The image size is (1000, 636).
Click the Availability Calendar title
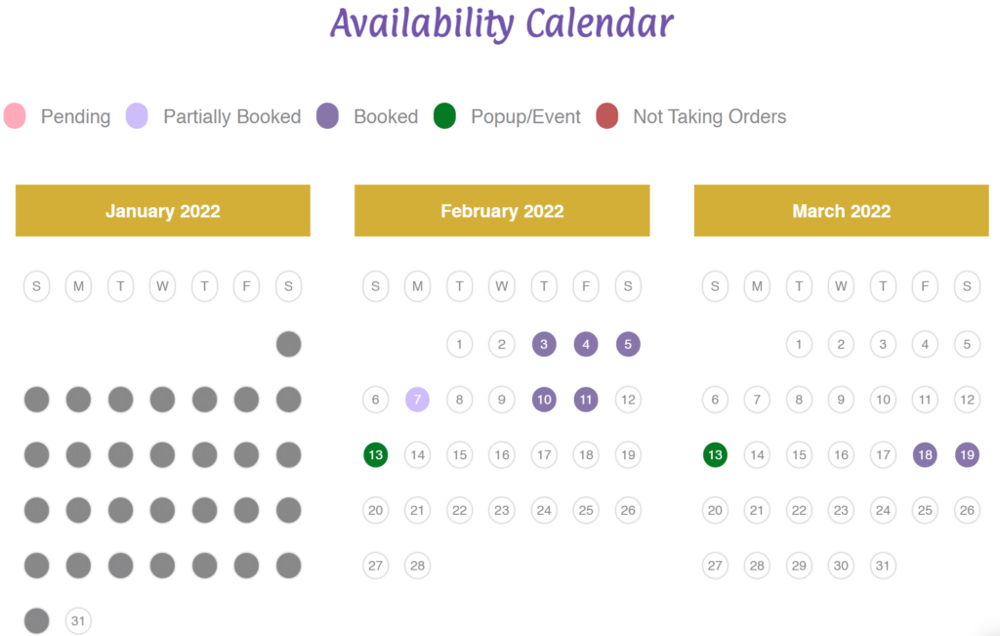coord(502,23)
